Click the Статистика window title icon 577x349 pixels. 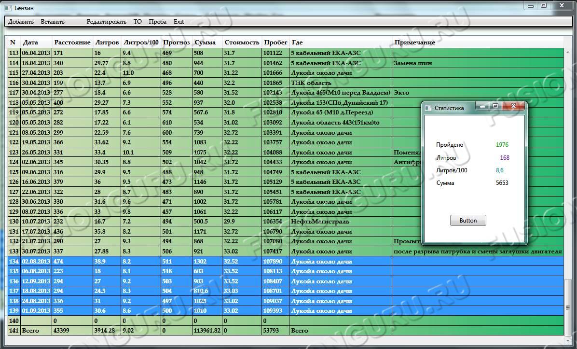pyautogui.click(x=428, y=108)
